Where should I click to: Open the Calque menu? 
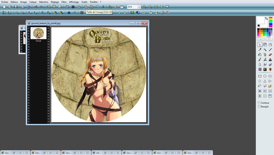[33, 2]
